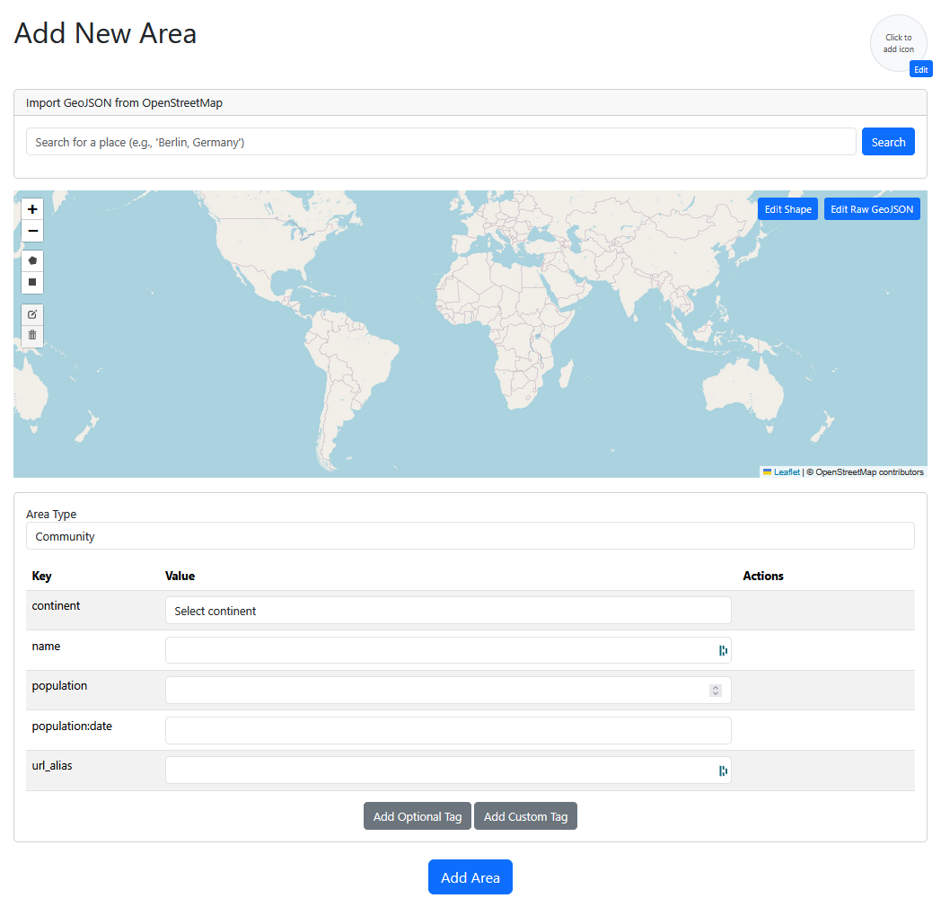The width and height of the screenshot is (941, 907).
Task: Open the Edit Raw GeoJSON editor
Action: click(x=871, y=209)
